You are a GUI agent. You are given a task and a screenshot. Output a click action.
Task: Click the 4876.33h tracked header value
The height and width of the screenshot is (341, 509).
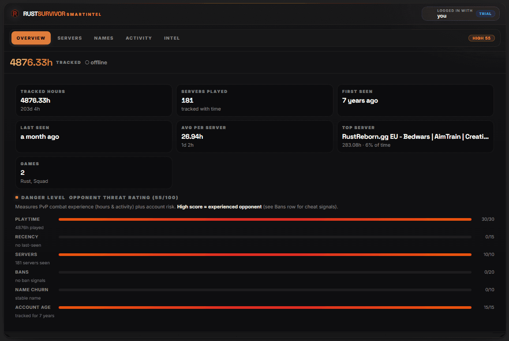31,62
